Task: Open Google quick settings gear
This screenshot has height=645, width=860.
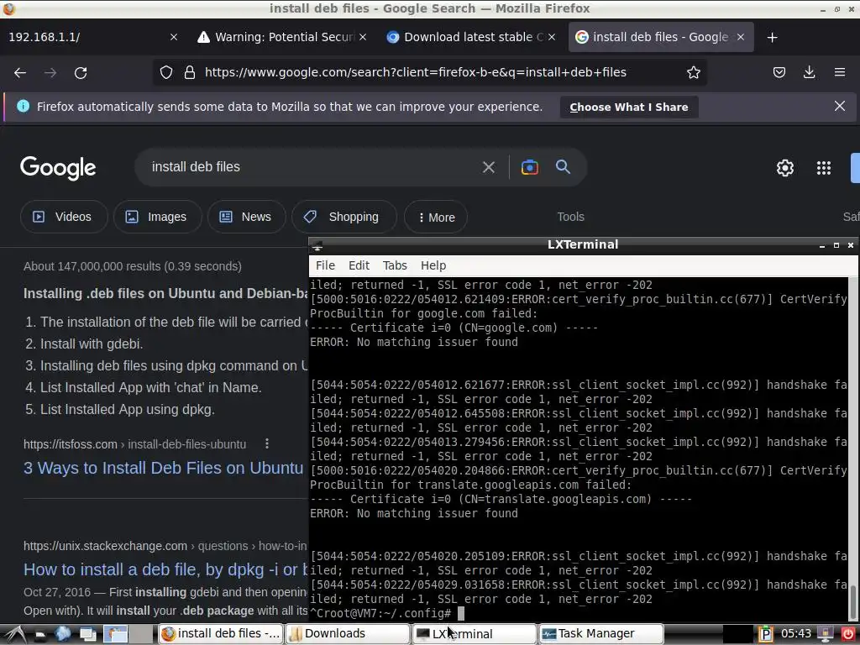Action: pyautogui.click(x=785, y=168)
